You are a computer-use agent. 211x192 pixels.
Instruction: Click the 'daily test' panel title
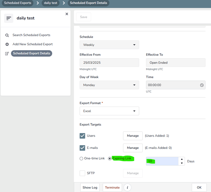coord(25,18)
